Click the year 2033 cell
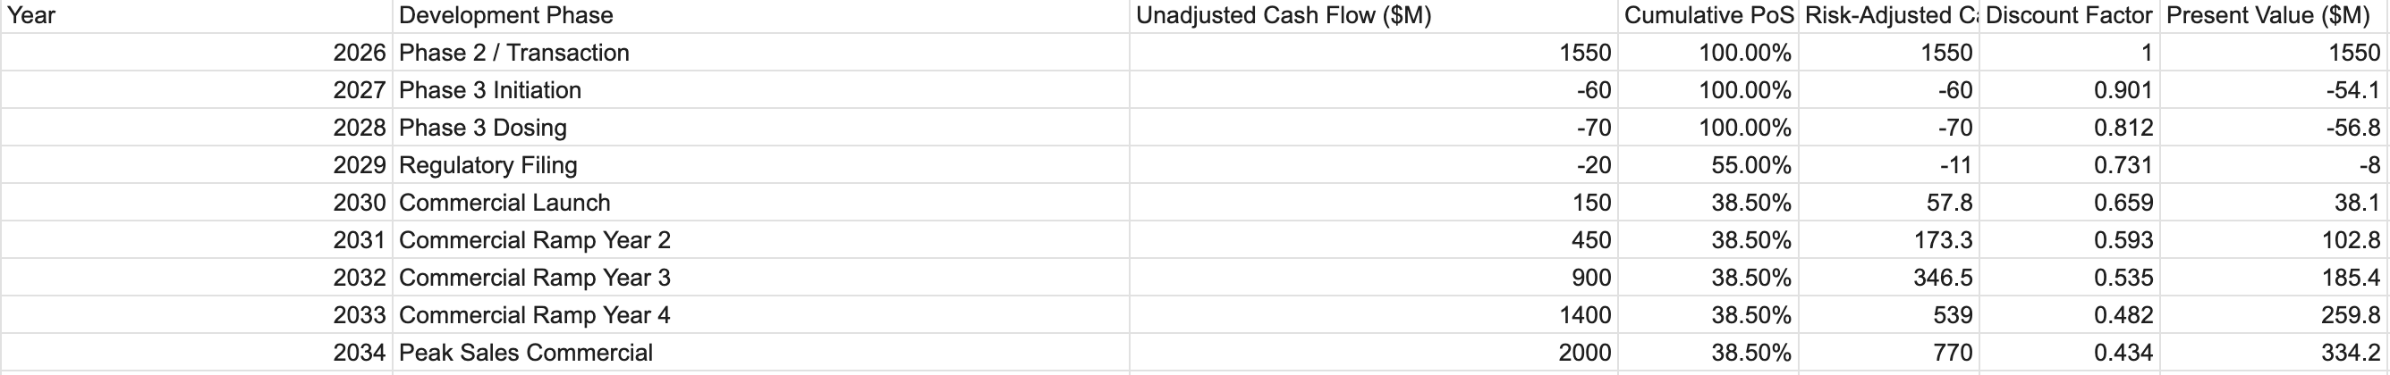The image size is (2390, 375). [x=196, y=315]
